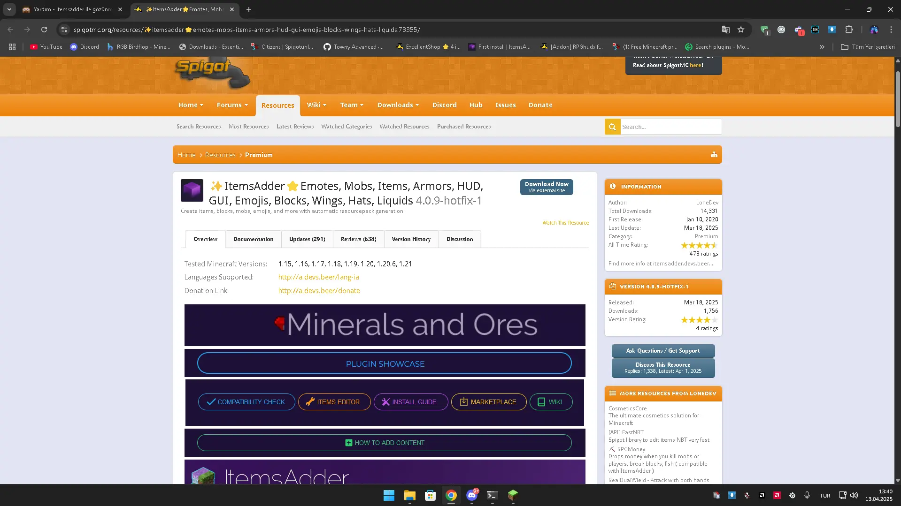Open the site information icon beside URL

coord(64,30)
